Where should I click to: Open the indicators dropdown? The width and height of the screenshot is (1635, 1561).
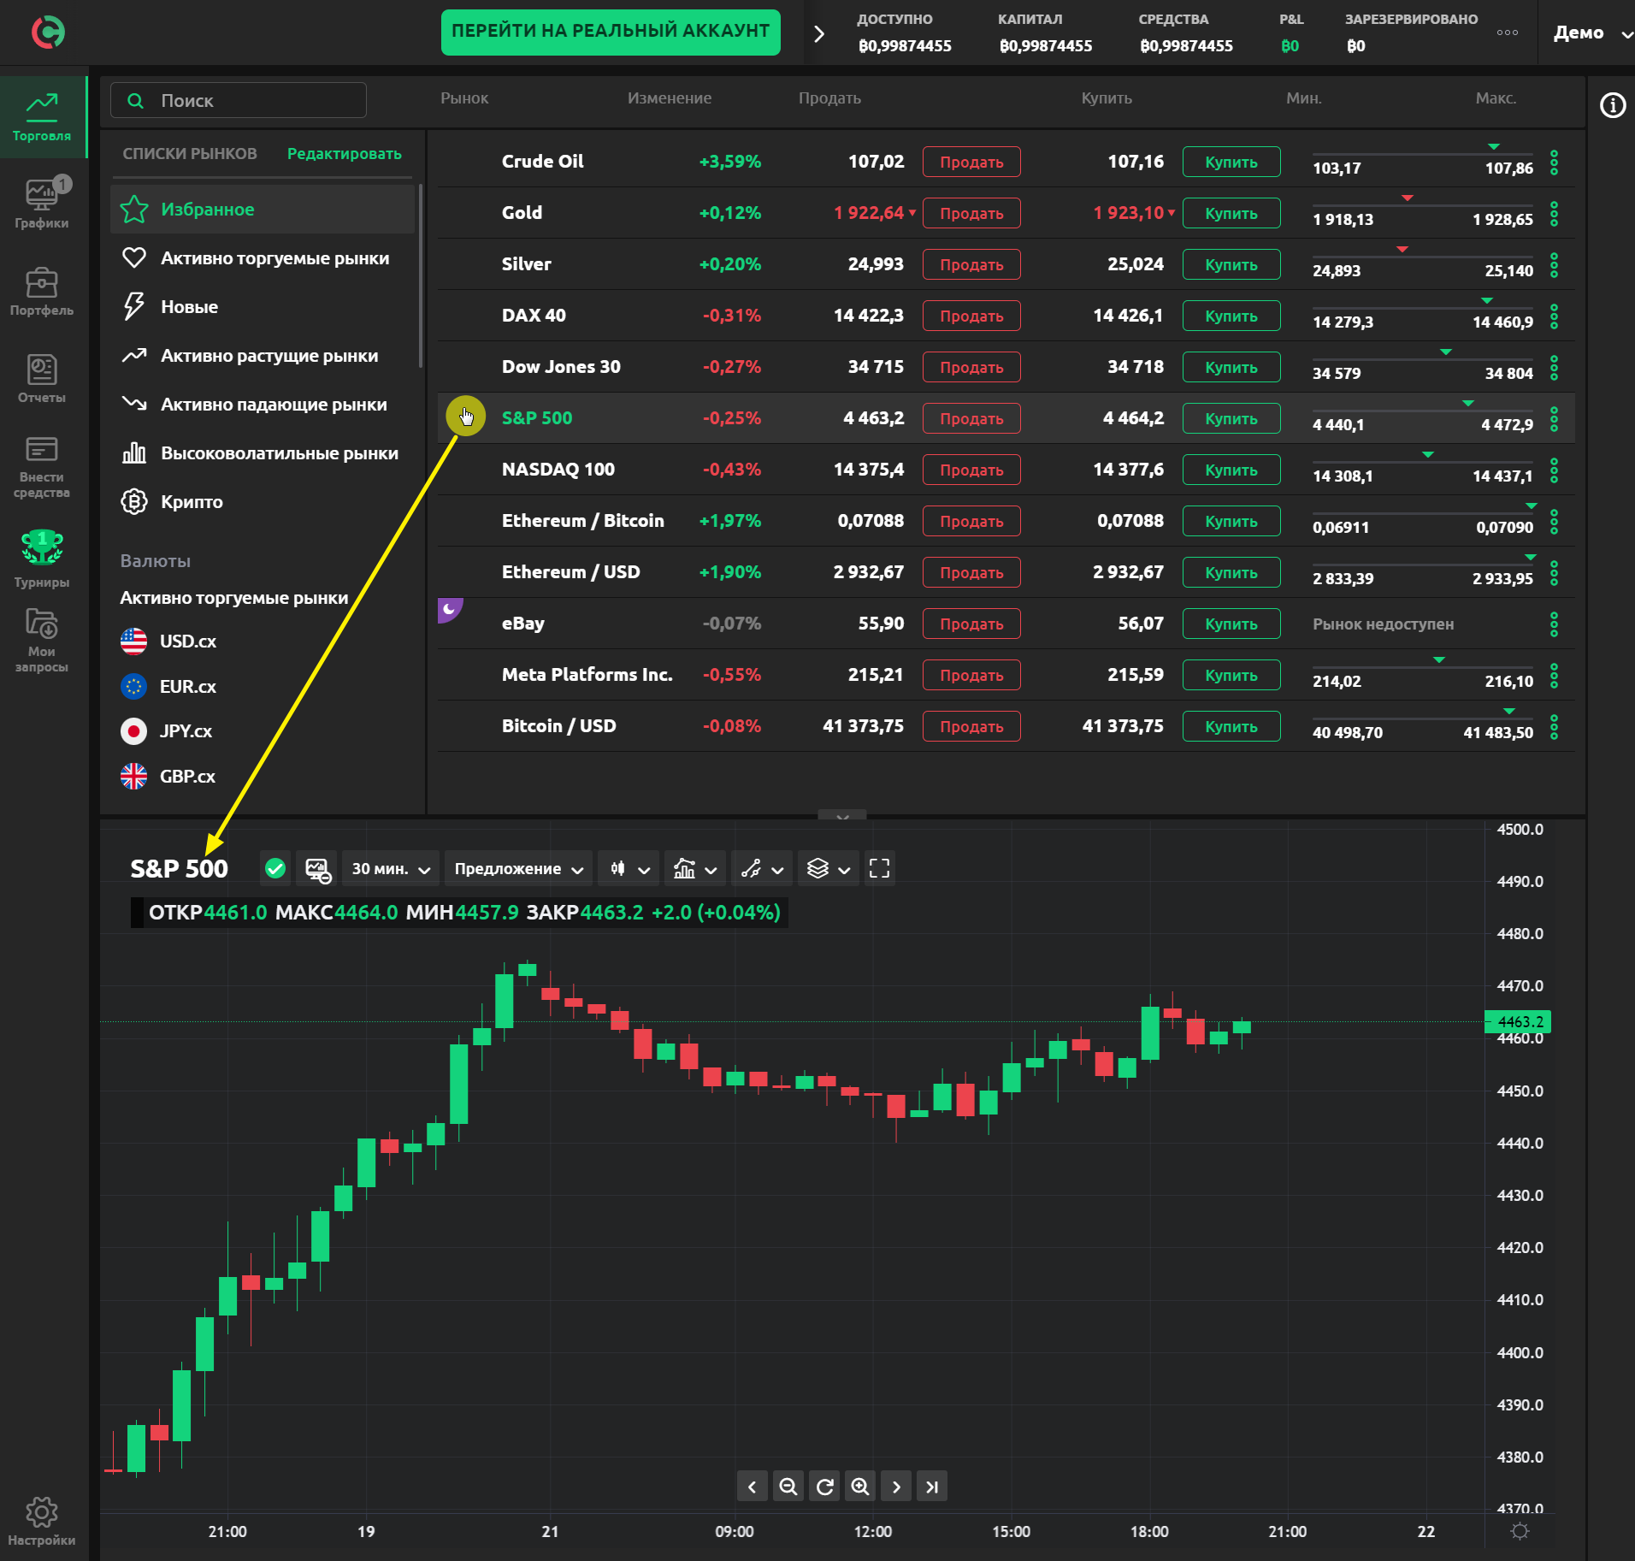pyautogui.click(x=695, y=869)
